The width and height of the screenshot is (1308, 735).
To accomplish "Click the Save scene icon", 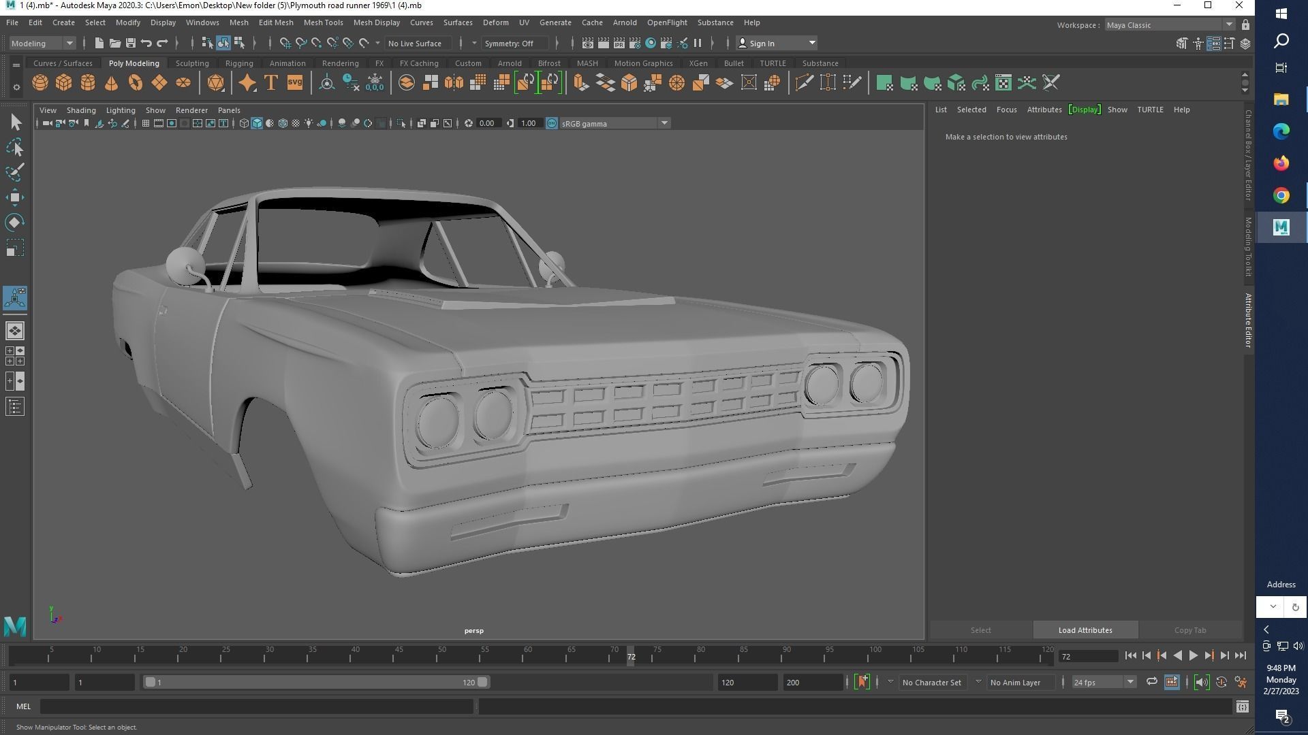I will click(x=131, y=43).
